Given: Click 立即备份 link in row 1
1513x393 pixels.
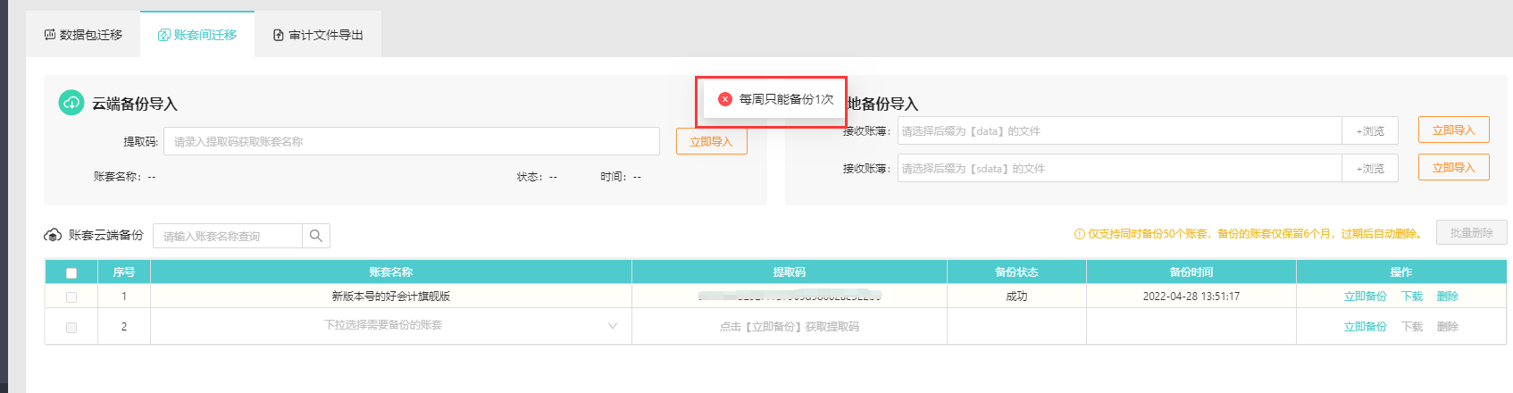Looking at the screenshot, I should point(1365,297).
